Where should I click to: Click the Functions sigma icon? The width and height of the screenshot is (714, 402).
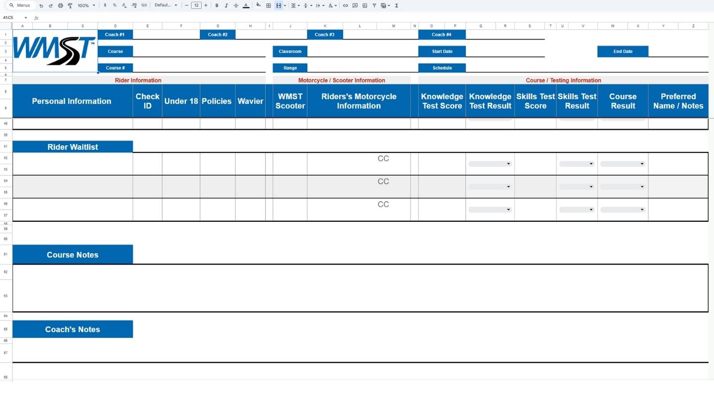click(x=396, y=5)
